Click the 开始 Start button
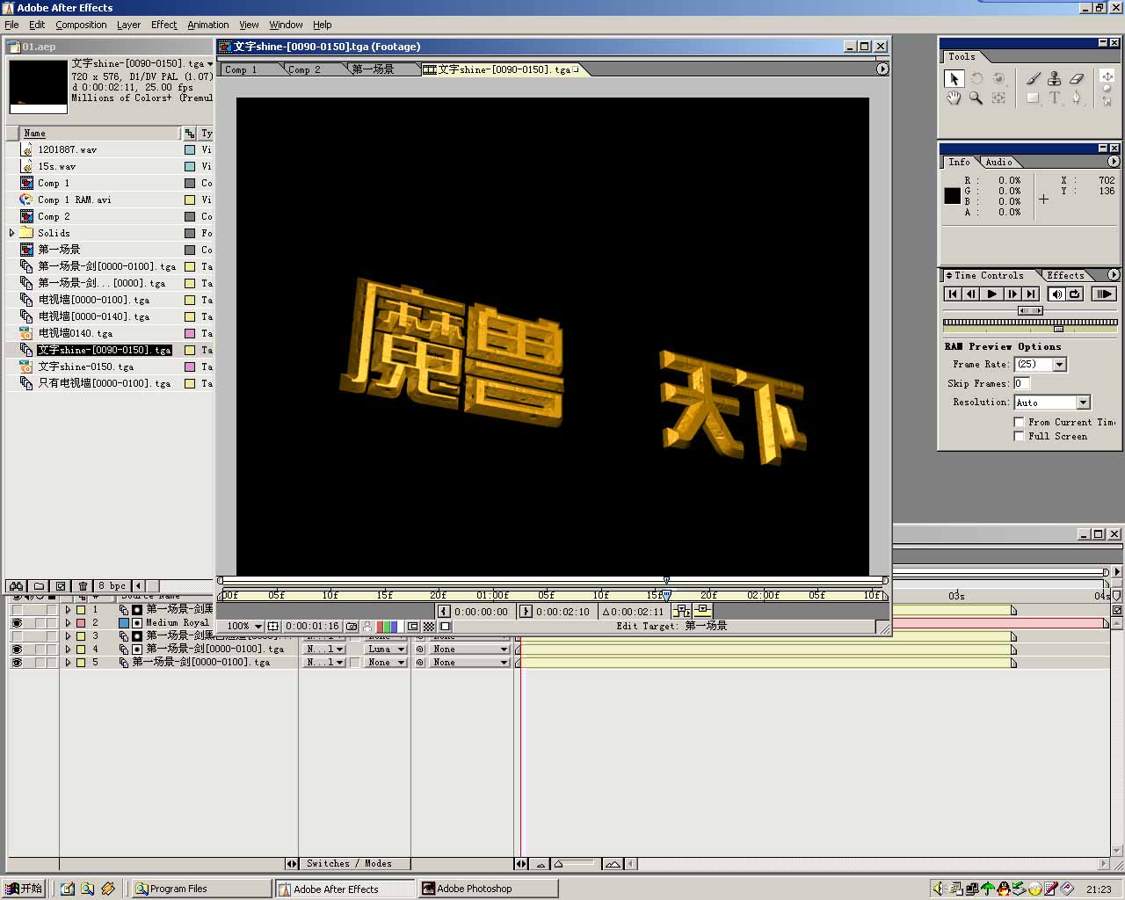 pyautogui.click(x=24, y=889)
